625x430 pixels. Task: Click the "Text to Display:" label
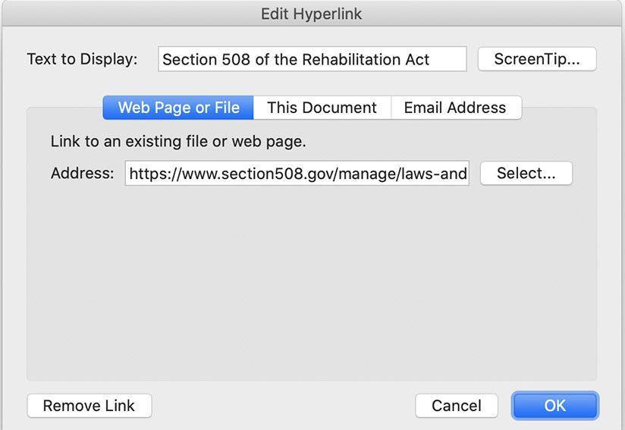pos(82,59)
